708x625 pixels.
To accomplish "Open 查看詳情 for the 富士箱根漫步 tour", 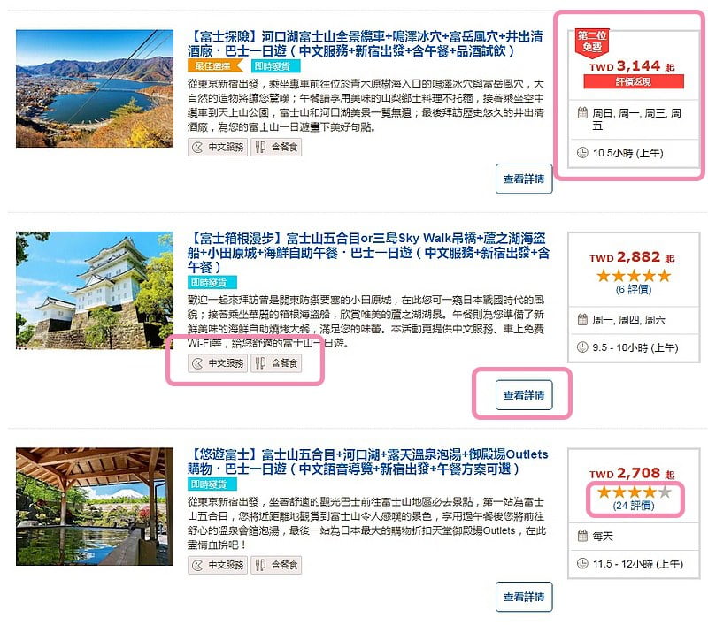I will coord(524,395).
